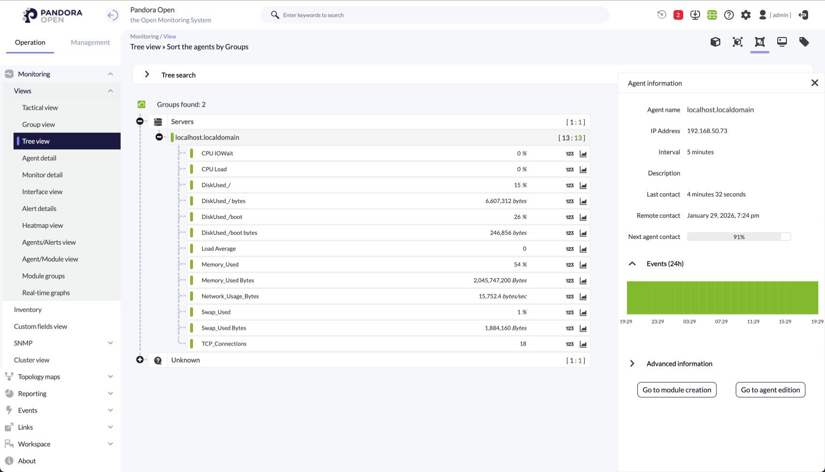
Task: Collapse the Servers group in the tree
Action: pos(140,121)
